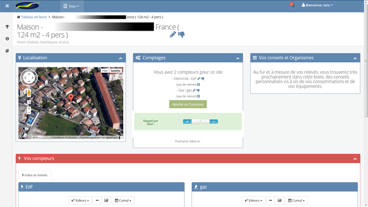Click the pencil edit icon beside site title

(173, 34)
